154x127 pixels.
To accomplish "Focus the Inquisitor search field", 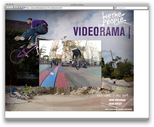I will [x=131, y=8].
